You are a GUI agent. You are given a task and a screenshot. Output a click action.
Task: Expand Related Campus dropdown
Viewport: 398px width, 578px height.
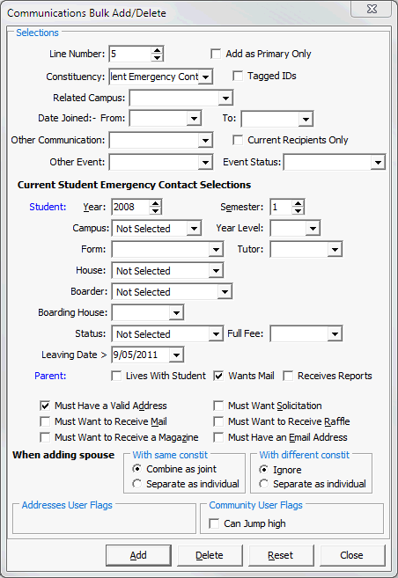[x=225, y=98]
